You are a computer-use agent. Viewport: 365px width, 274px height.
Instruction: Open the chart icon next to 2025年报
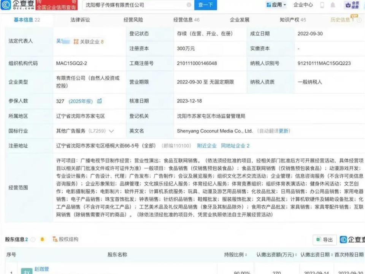pyautogui.click(x=99, y=101)
